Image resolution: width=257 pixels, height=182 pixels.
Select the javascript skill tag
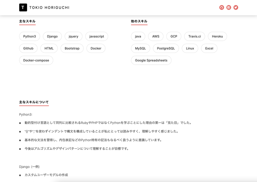coord(96,36)
